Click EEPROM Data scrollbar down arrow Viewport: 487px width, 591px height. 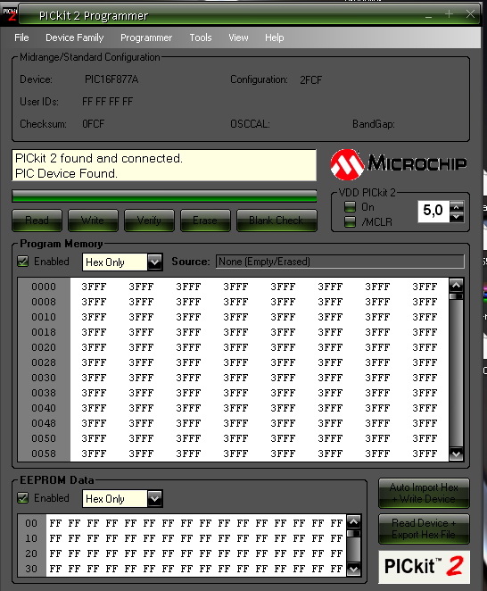click(x=354, y=569)
